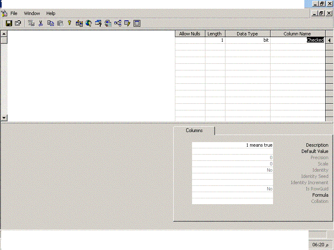Screen dimensions: 334x250
Task: Open table Properties from the toolbar icon
Action: (18, 23)
